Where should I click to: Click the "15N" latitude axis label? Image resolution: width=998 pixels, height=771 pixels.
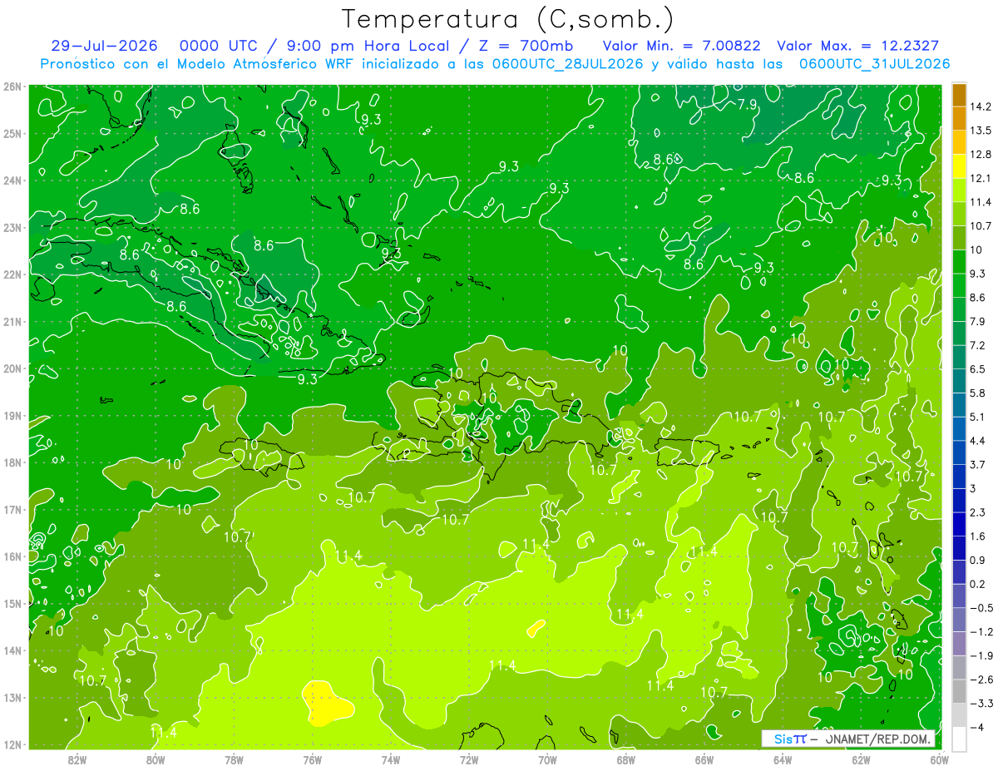12,603
